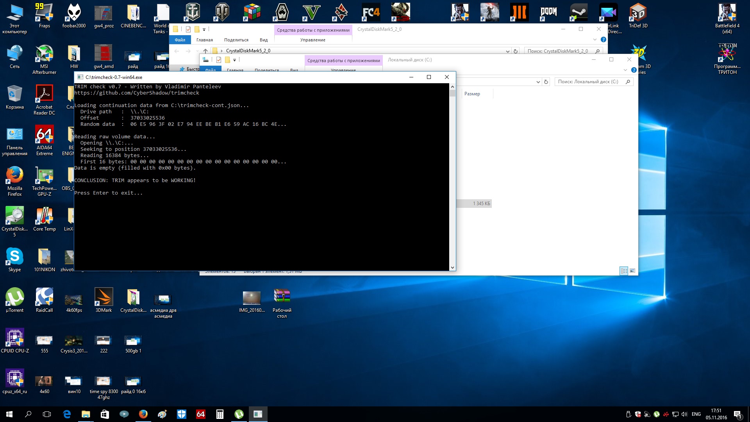
Task: Click the AIDA64 taskbar icon
Action: pyautogui.click(x=201, y=414)
